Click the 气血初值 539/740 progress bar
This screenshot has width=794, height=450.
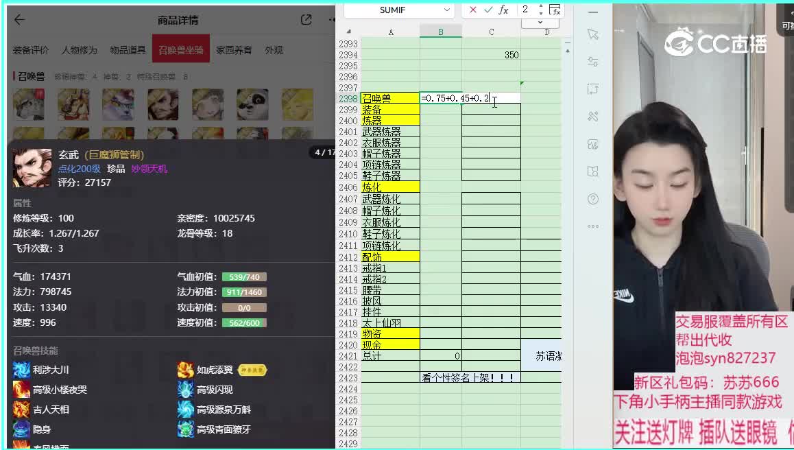[x=244, y=277]
